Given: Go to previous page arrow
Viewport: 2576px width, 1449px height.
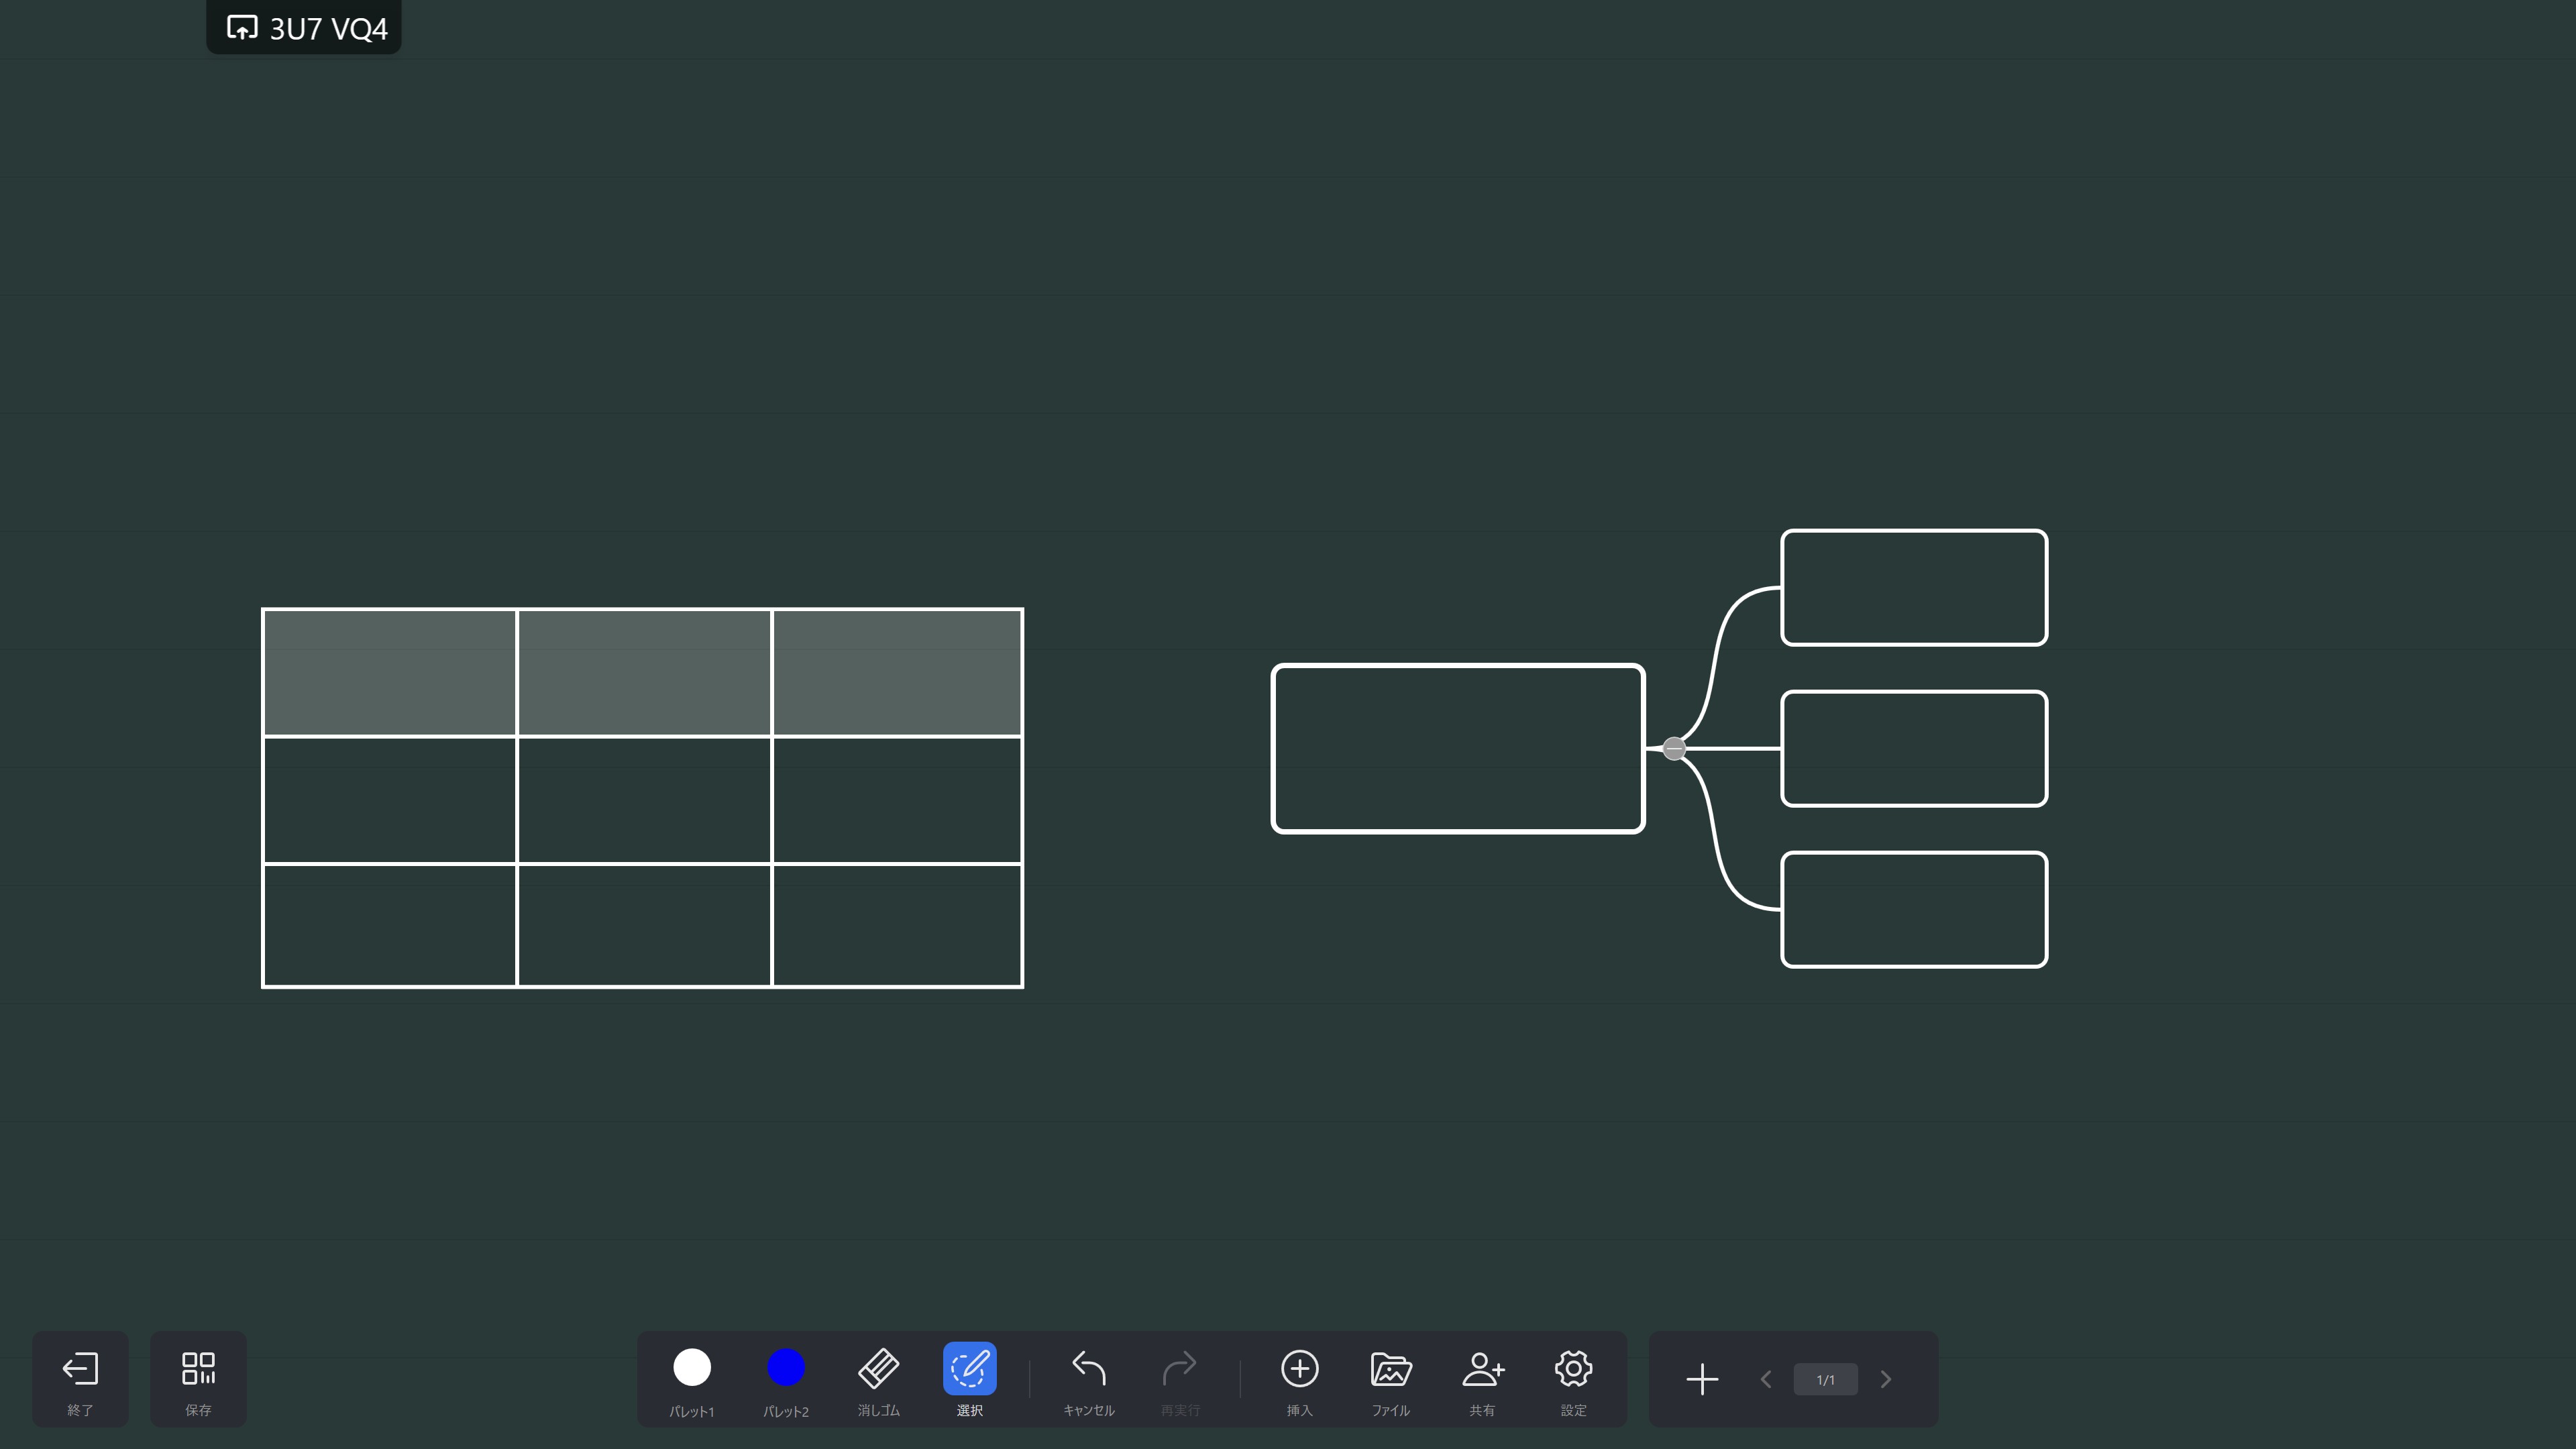Looking at the screenshot, I should (1766, 1379).
